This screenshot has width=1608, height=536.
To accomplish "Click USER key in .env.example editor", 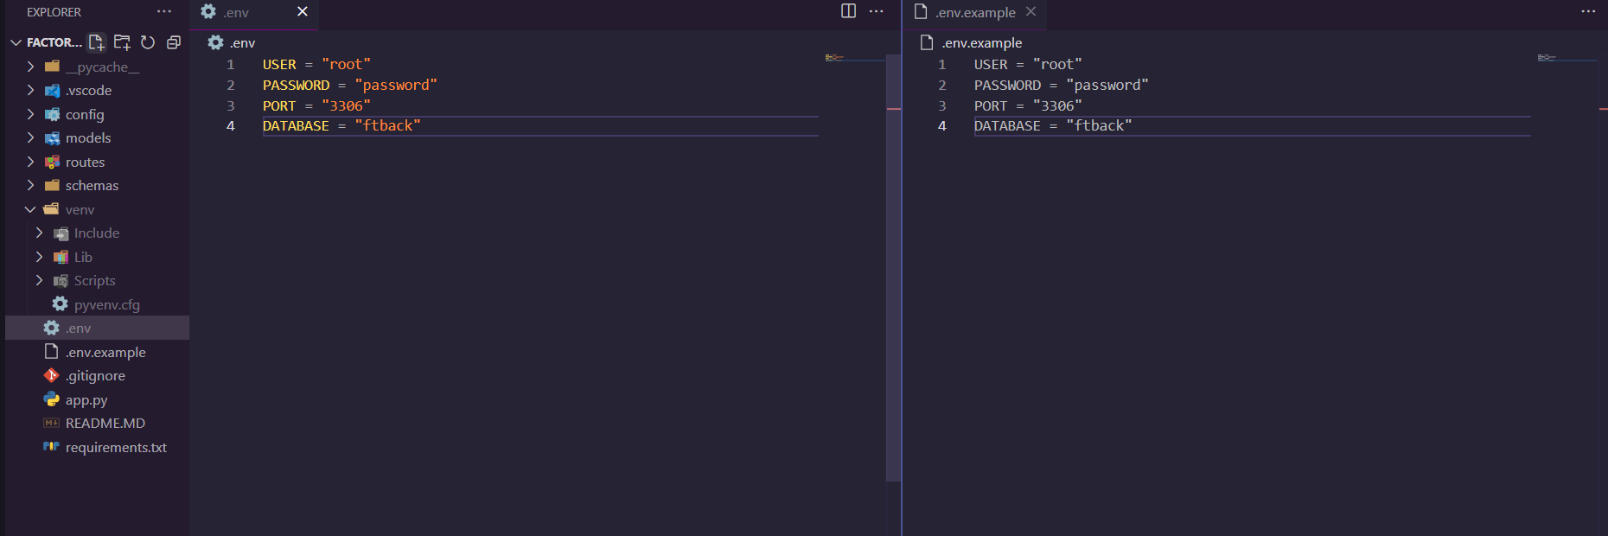I will [991, 64].
